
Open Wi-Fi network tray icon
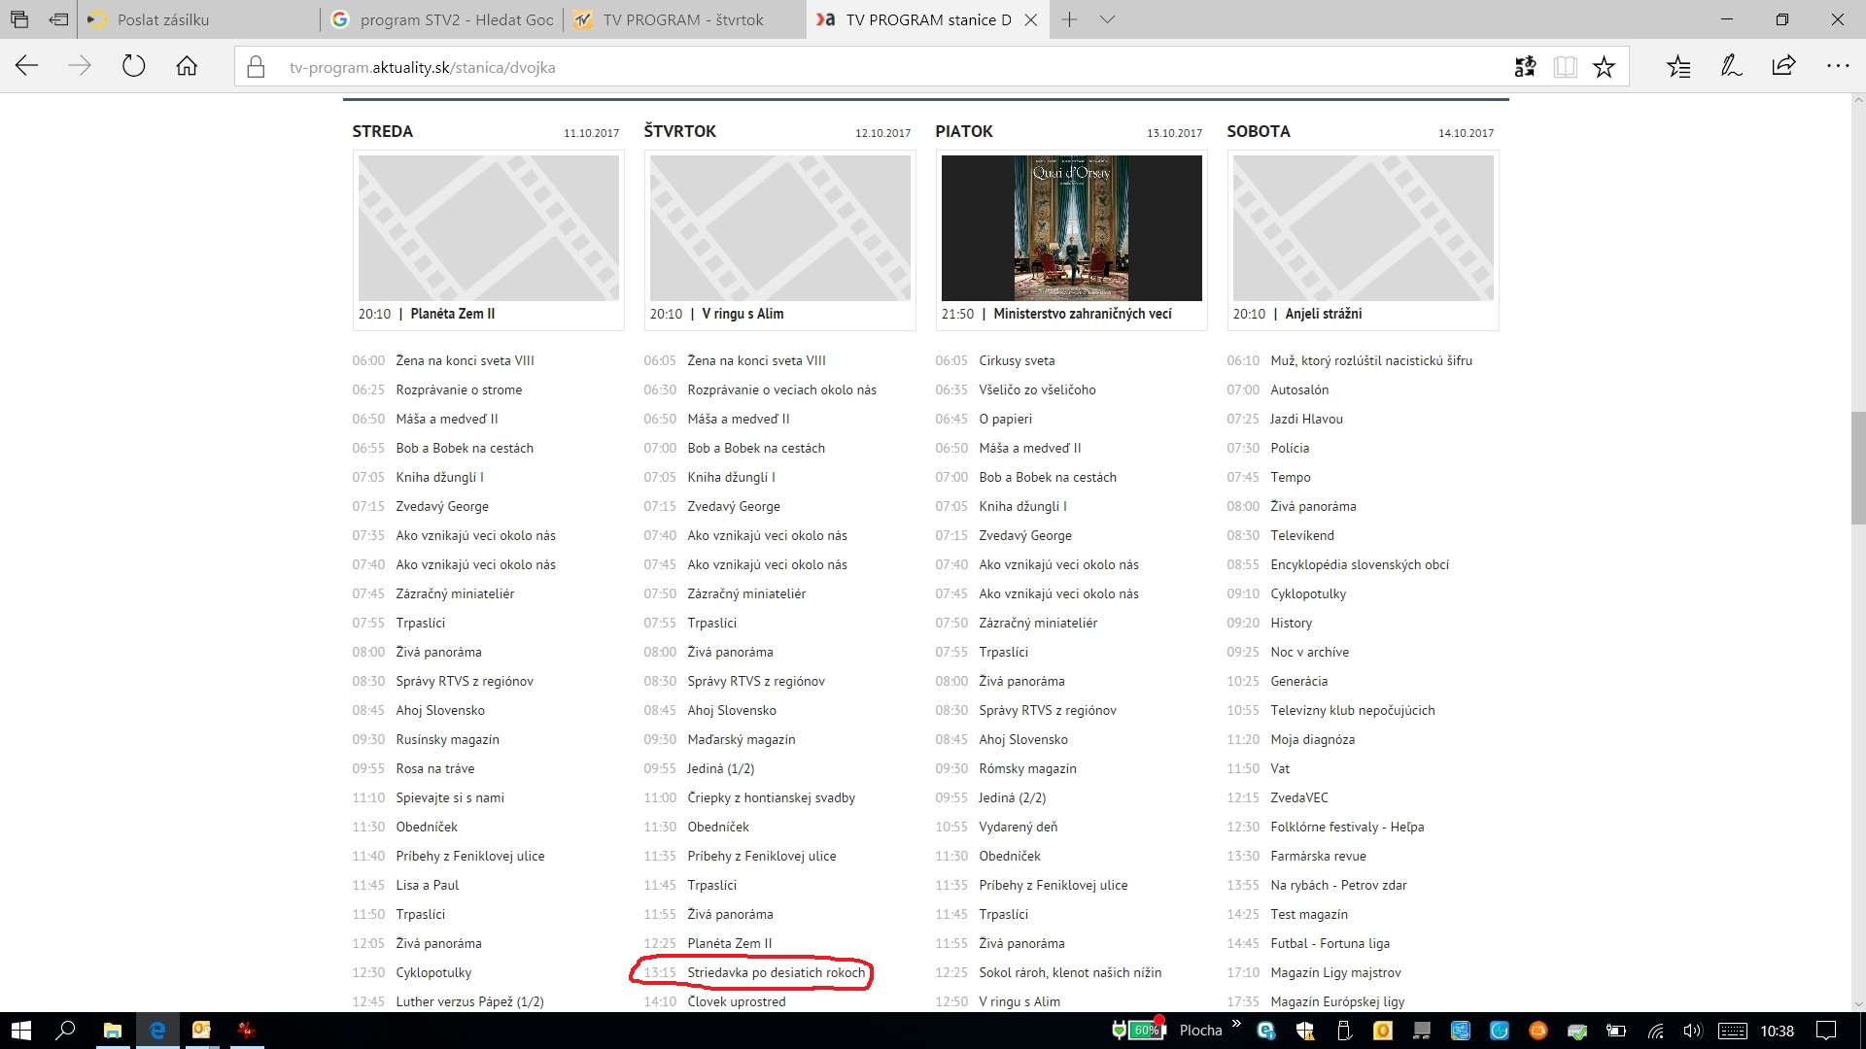click(x=1654, y=1031)
